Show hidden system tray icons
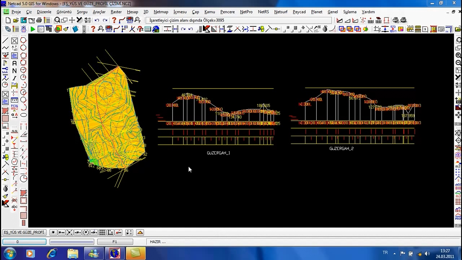462x260 pixels. 395,253
